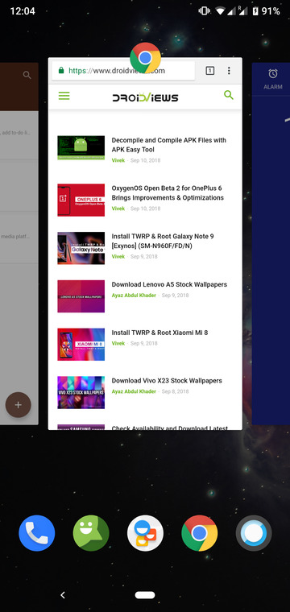Open the Google apps folder in dock
This screenshot has width=290, height=612.
pos(145,533)
